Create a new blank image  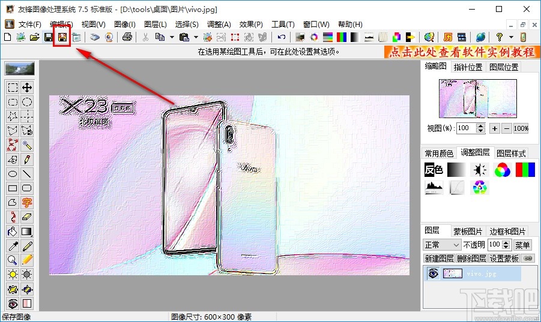tap(7, 37)
